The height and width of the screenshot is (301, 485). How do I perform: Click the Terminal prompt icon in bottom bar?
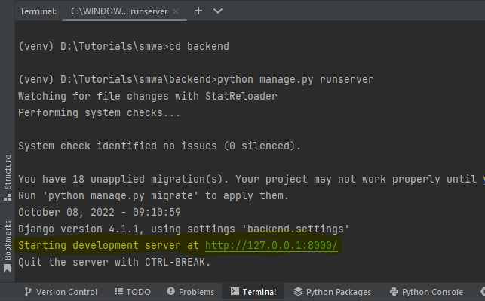pos(235,291)
